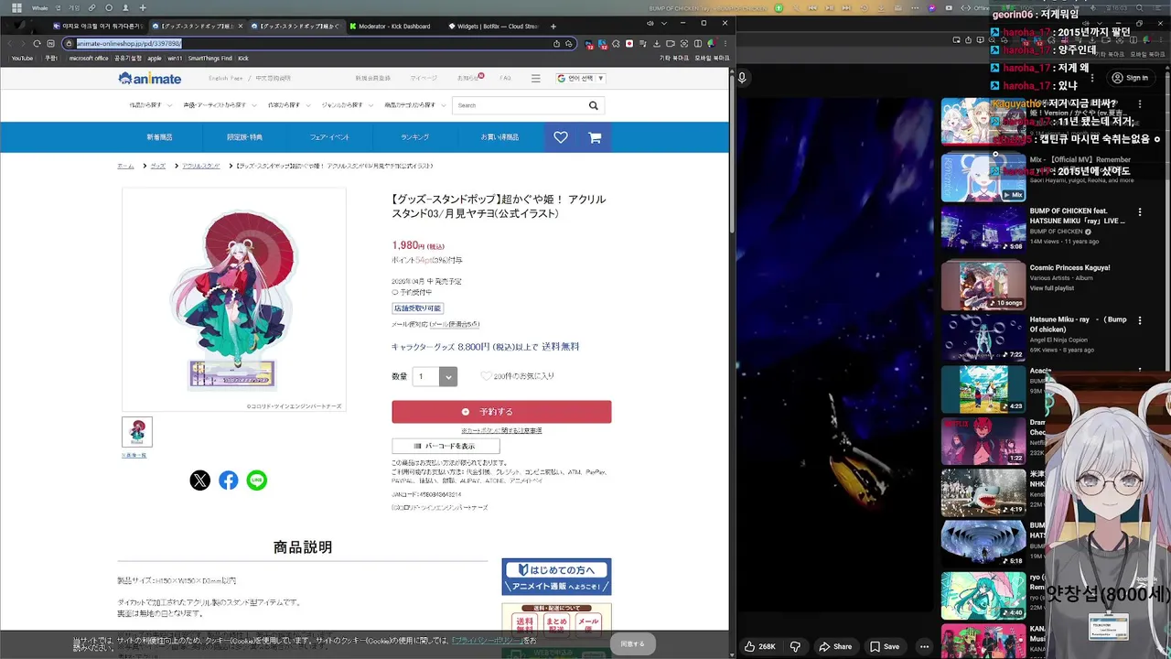
Task: Click the browser address bar URL
Action: pyautogui.click(x=128, y=43)
